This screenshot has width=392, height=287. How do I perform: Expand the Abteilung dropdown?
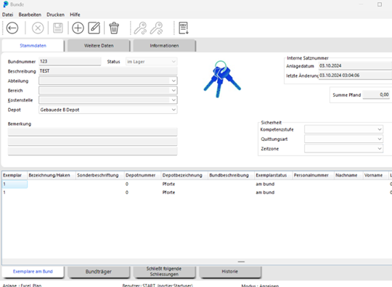coord(173,81)
